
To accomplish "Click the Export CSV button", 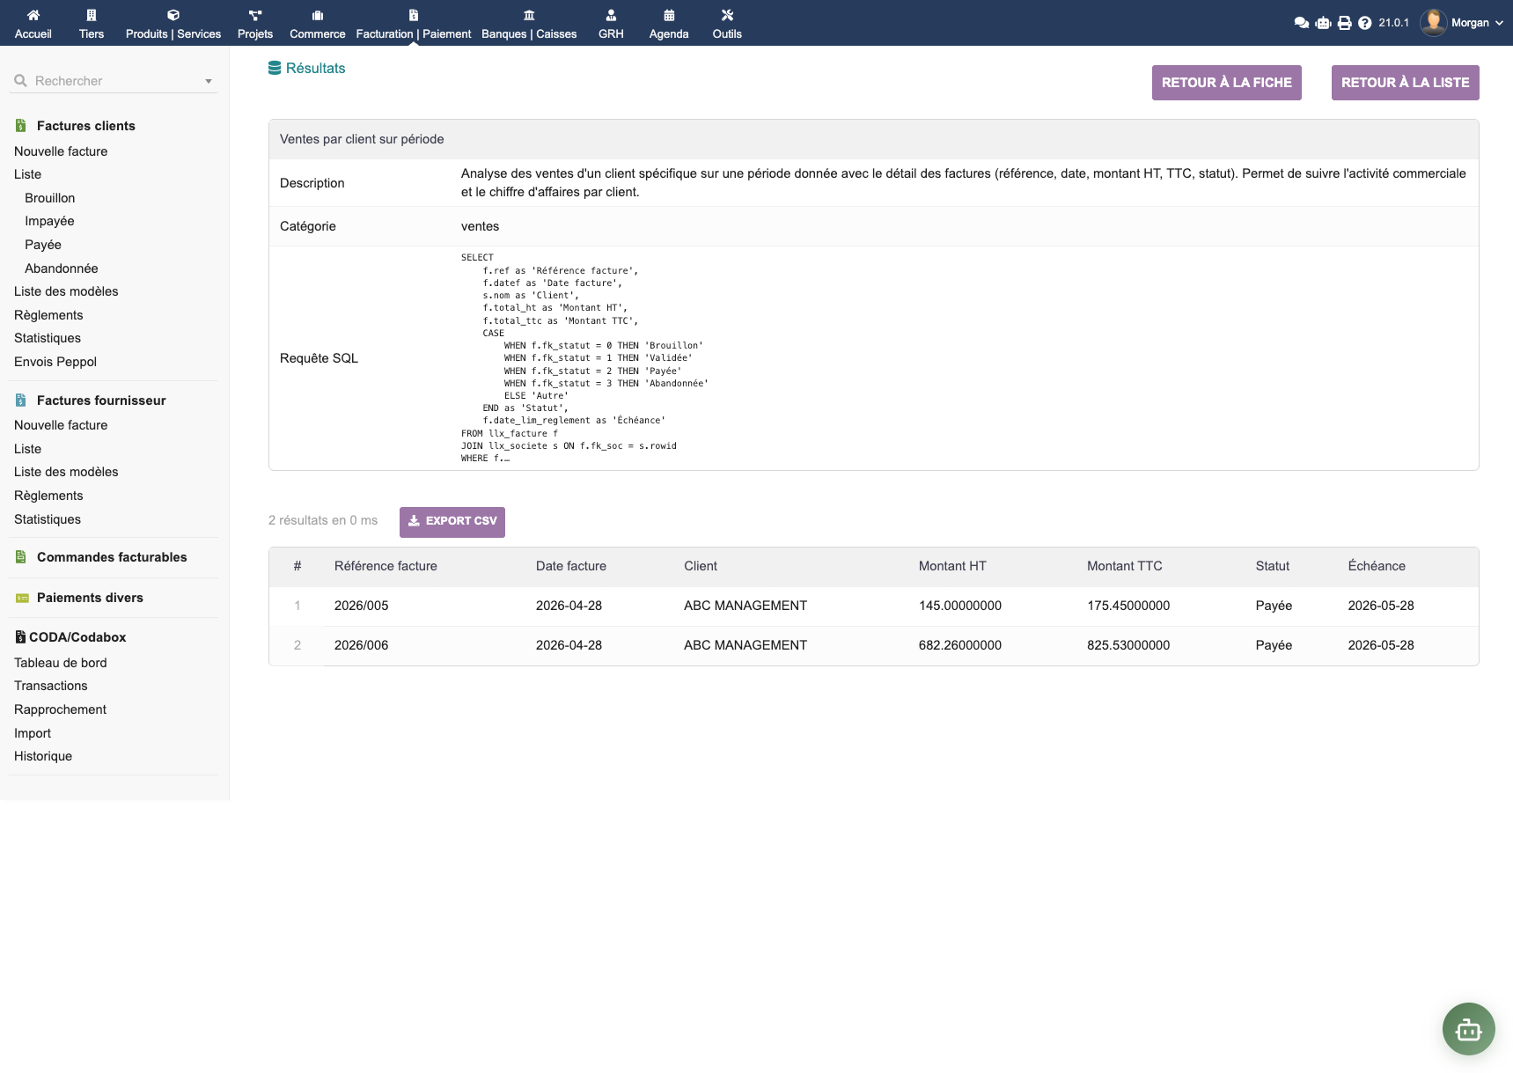I will (x=452, y=521).
